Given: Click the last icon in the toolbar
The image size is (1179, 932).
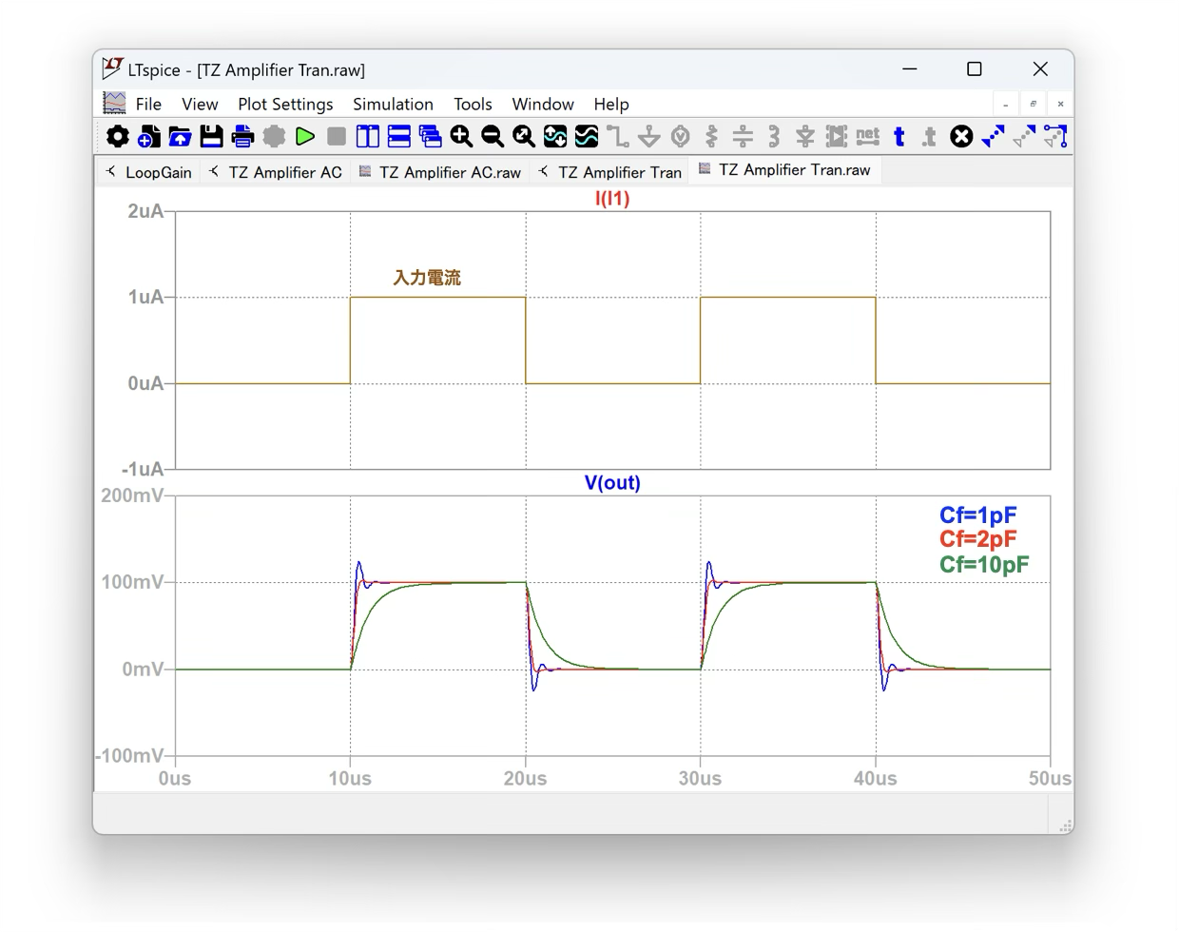Looking at the screenshot, I should click(1055, 137).
